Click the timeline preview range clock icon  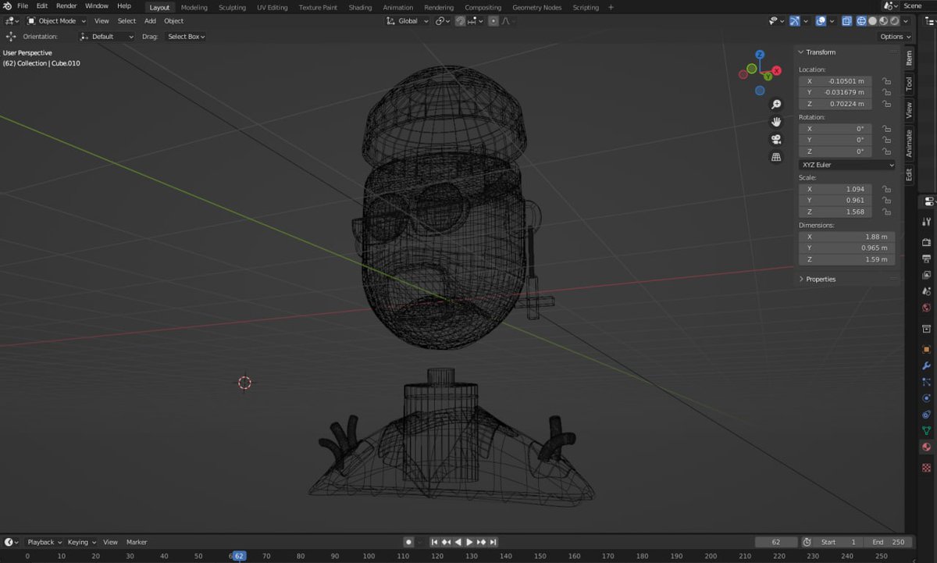tap(807, 542)
